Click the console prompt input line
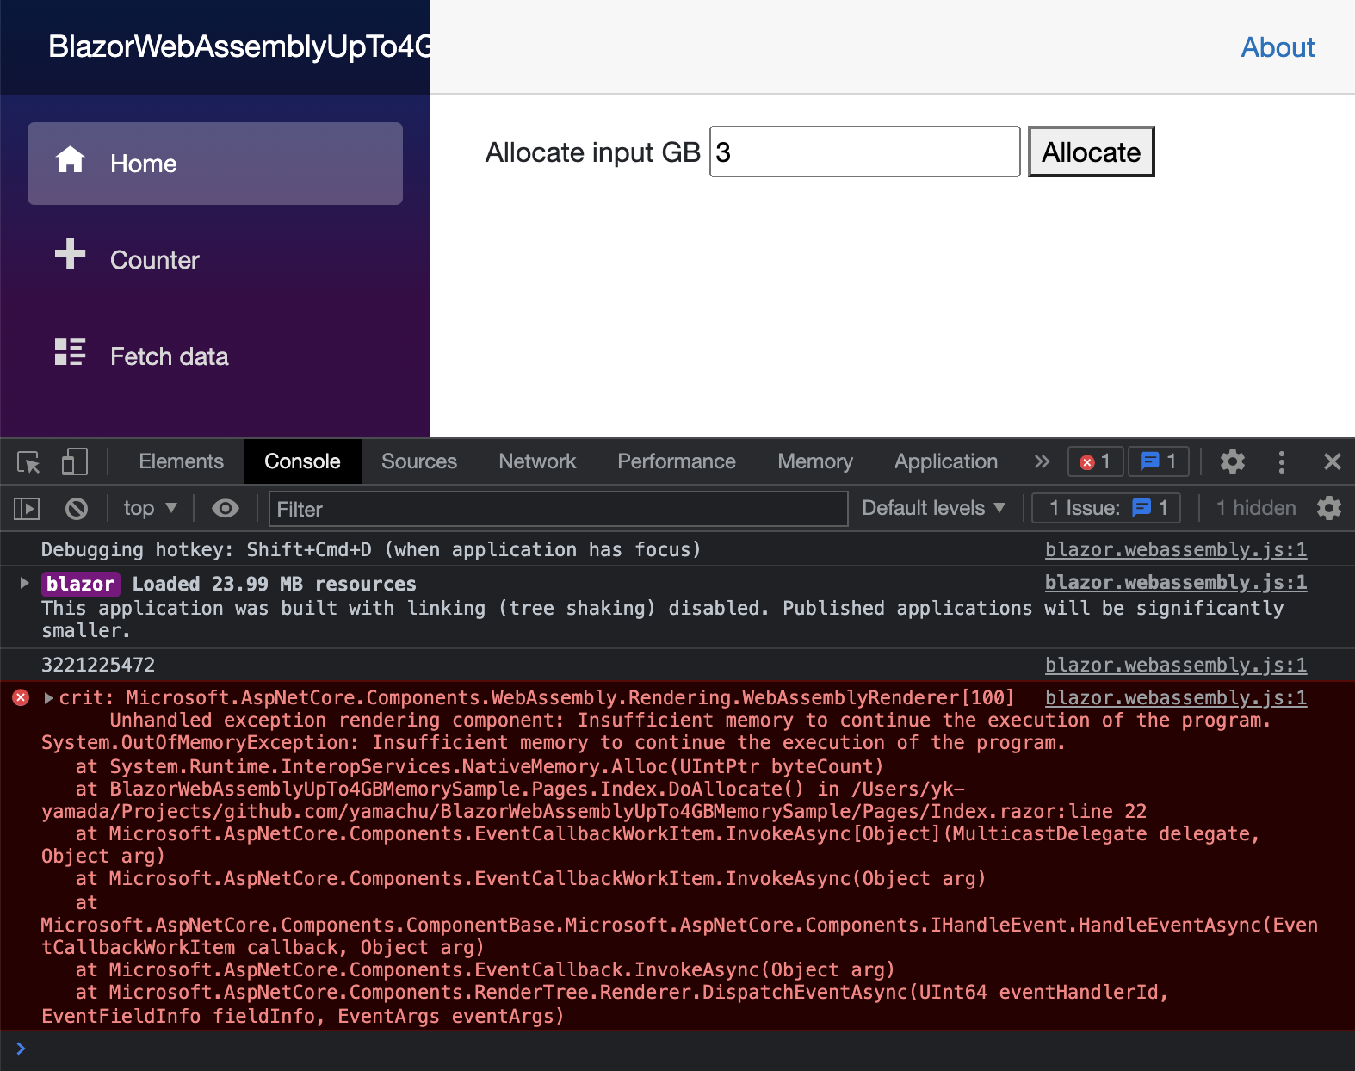Screen dimensions: 1355x1071 click(677, 1049)
